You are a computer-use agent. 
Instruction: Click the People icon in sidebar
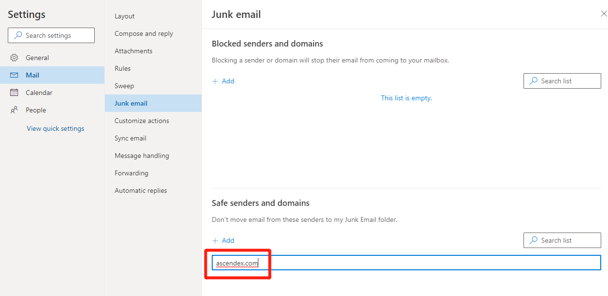[x=14, y=110]
